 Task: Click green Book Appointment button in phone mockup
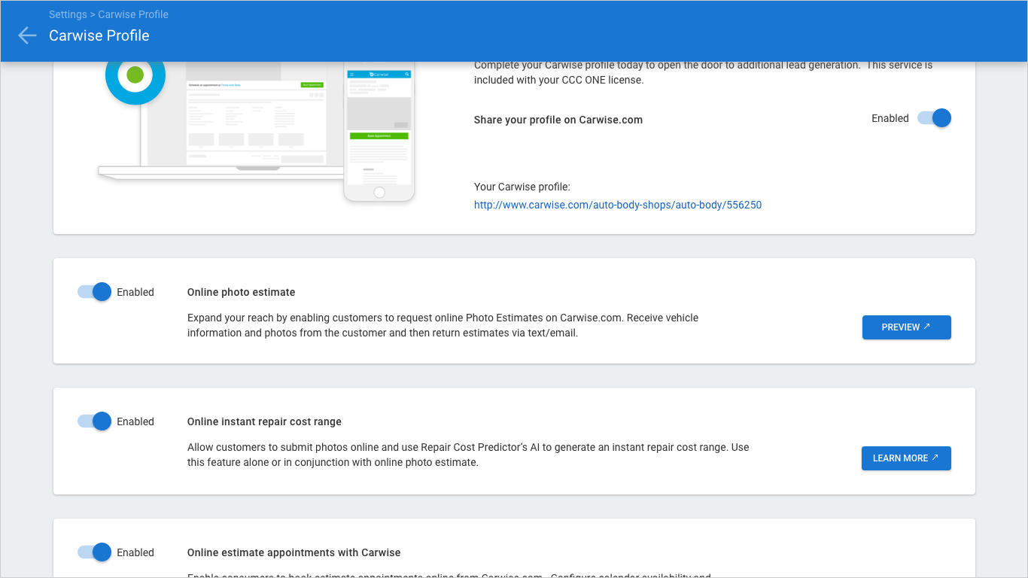click(379, 136)
